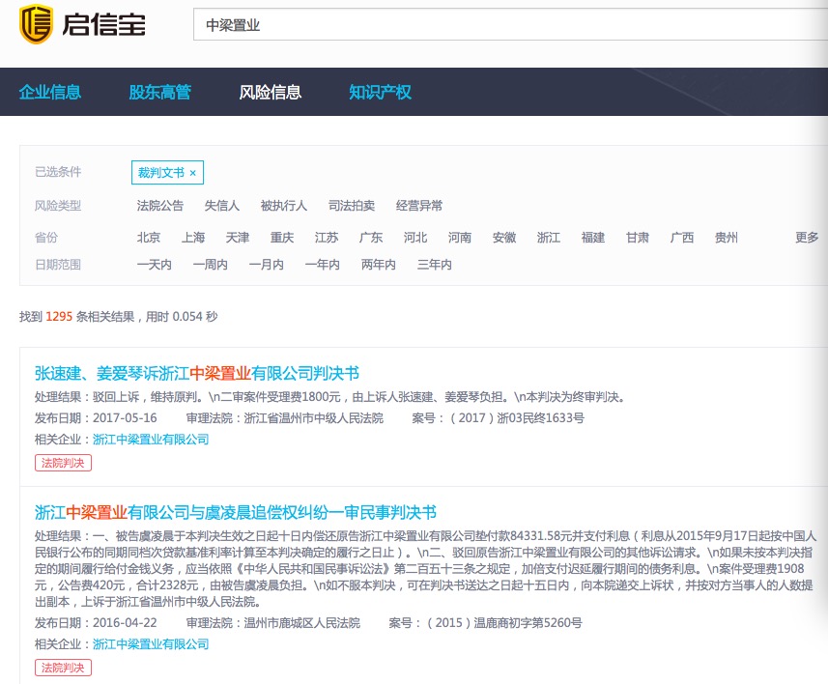Set date range to 一月内
This screenshot has width=828, height=684.
click(266, 264)
